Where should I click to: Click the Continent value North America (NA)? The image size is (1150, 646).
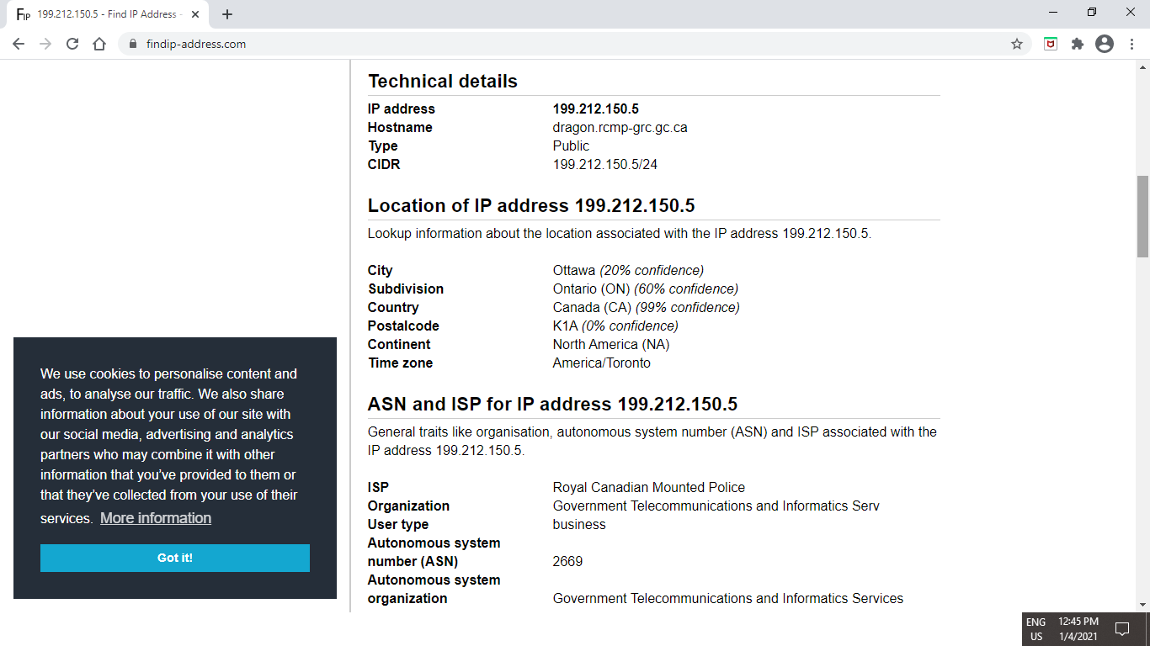tap(611, 345)
